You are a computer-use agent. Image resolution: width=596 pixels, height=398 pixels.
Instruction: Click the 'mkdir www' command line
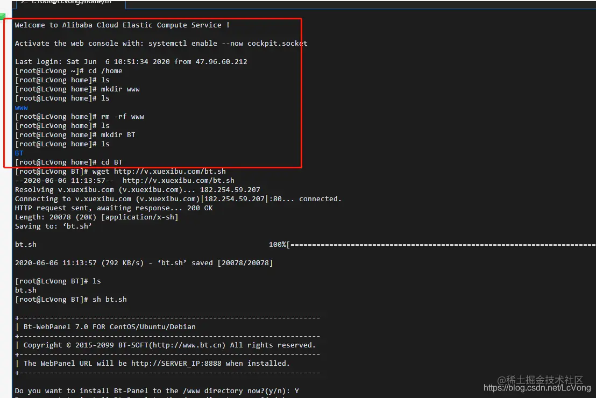[x=77, y=89]
